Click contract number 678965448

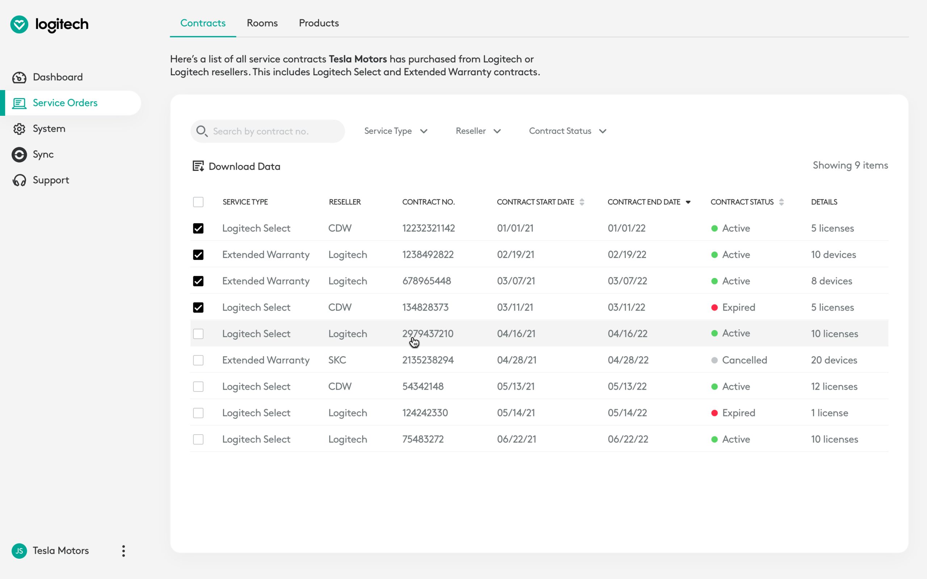tap(426, 281)
